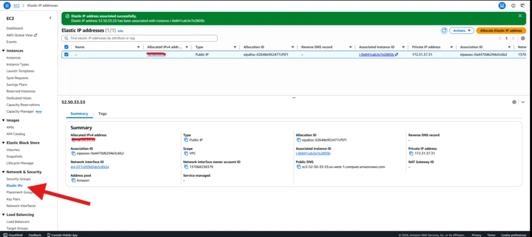Go to next table page arrow
This screenshot has height=237, width=532.
[x=513, y=38]
